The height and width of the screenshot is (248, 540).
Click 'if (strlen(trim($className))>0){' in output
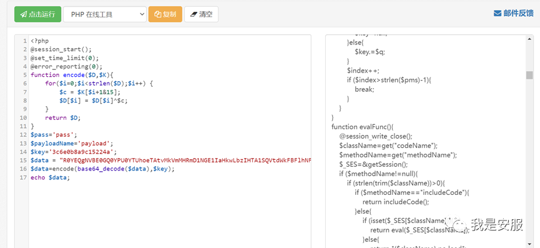tap(396, 183)
